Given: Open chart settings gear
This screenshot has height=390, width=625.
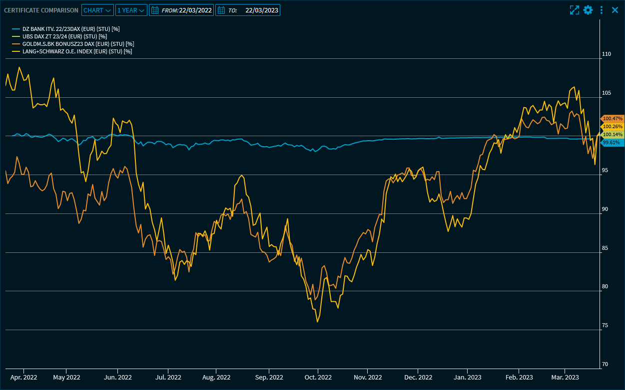Looking at the screenshot, I should click(x=588, y=10).
